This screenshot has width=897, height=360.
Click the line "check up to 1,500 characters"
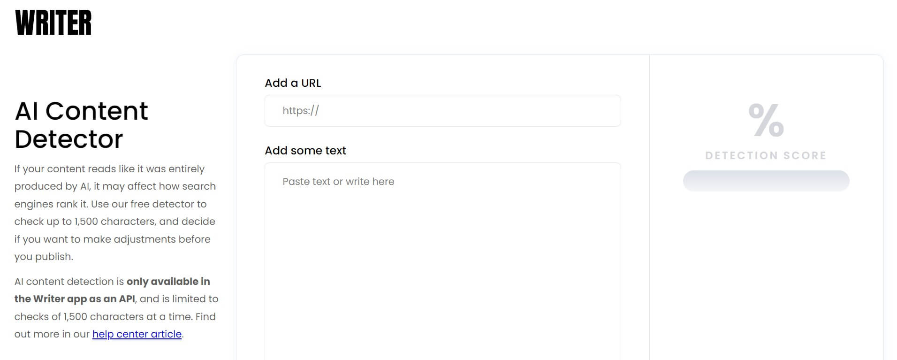114,222
